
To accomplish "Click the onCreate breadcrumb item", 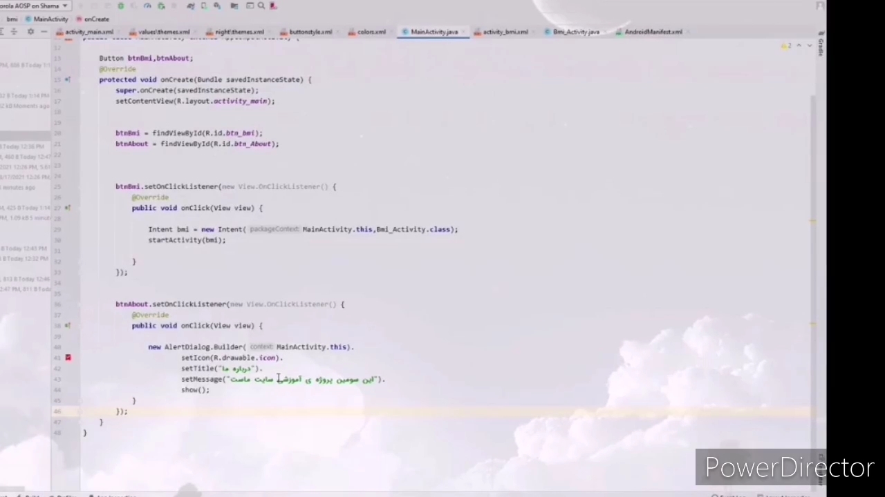I will [x=96, y=19].
